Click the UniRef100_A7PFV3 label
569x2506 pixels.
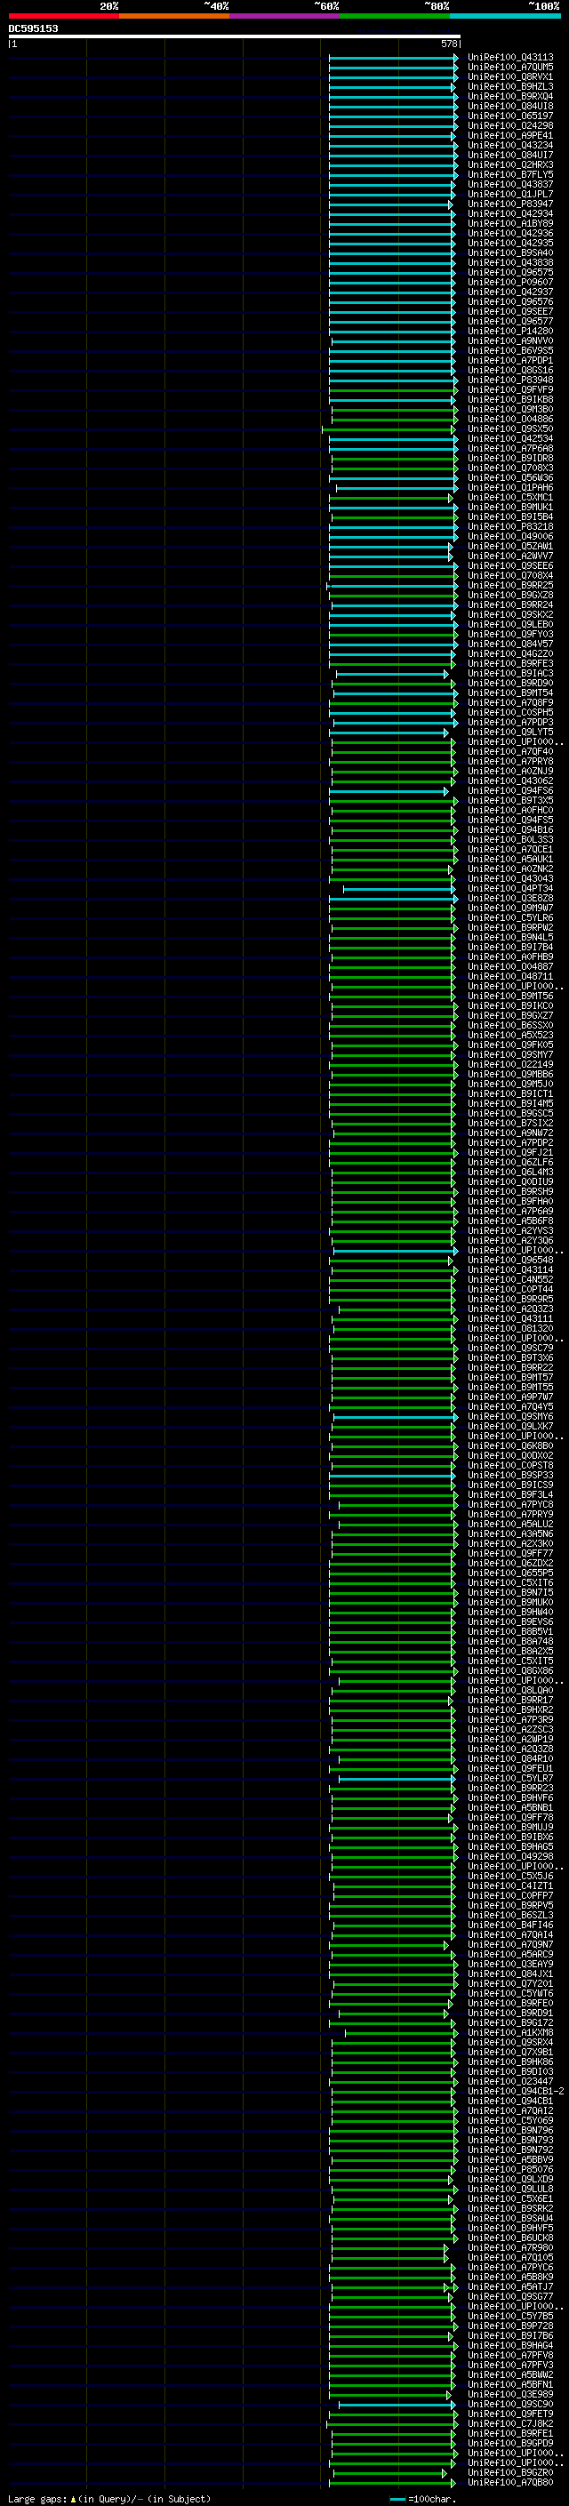510,2365
